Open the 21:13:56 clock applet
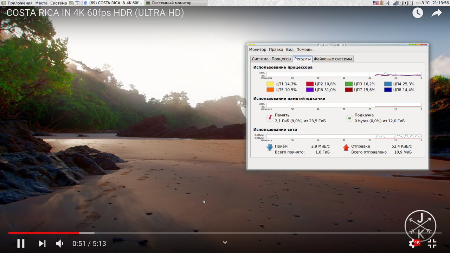Viewport: 450px width, 253px height. coord(441,3)
